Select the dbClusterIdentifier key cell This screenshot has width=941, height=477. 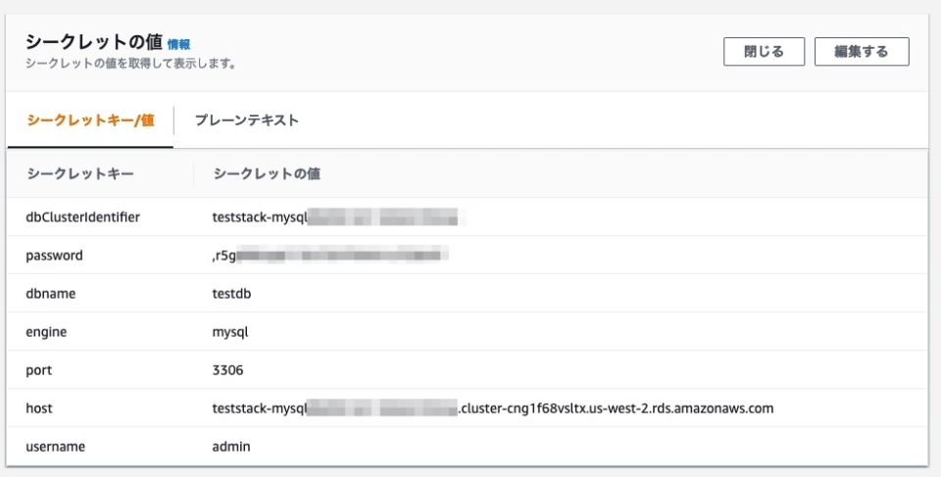click(81, 217)
